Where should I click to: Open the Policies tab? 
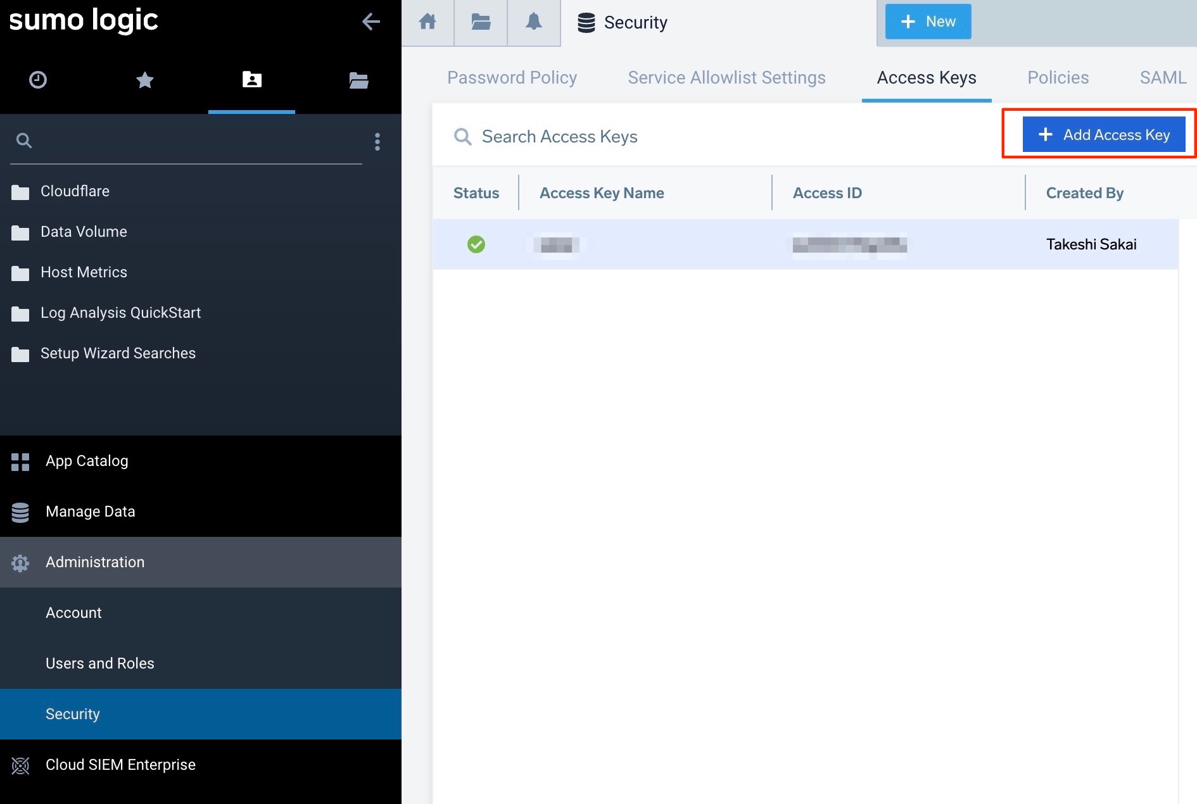coord(1058,77)
